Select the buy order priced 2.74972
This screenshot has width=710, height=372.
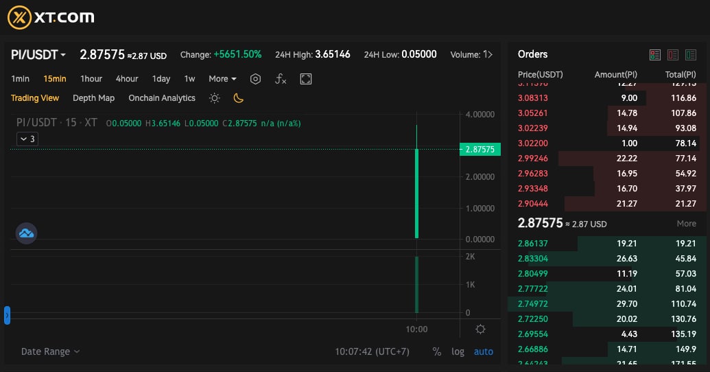pyautogui.click(x=607, y=303)
